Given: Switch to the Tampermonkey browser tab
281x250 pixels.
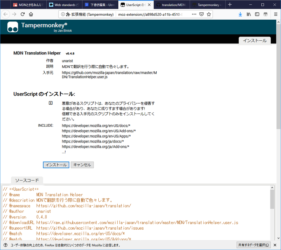Looking at the screenshot, I should 208,5.
